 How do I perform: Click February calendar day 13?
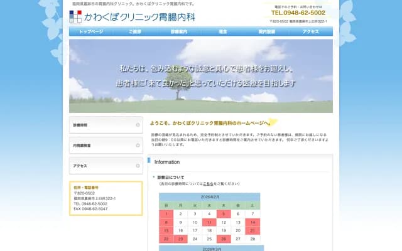[238, 222]
